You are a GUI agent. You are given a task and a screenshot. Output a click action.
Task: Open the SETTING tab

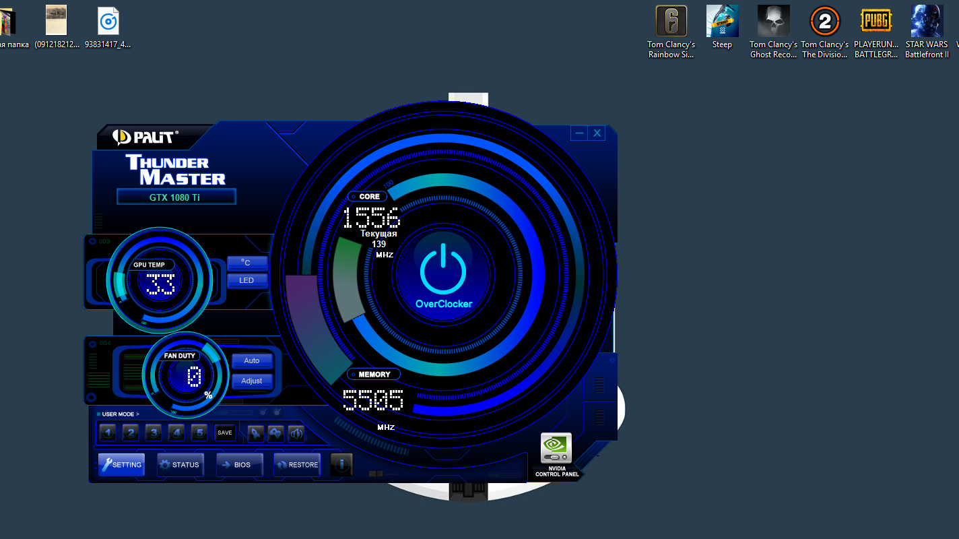click(122, 464)
